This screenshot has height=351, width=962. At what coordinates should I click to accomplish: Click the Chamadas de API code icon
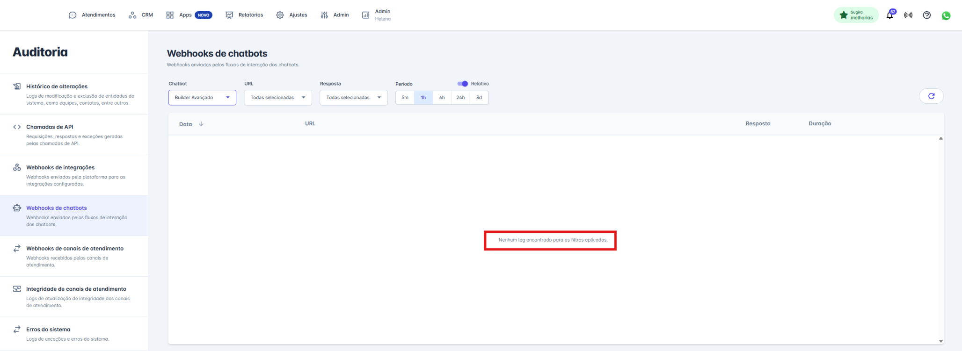(x=17, y=127)
